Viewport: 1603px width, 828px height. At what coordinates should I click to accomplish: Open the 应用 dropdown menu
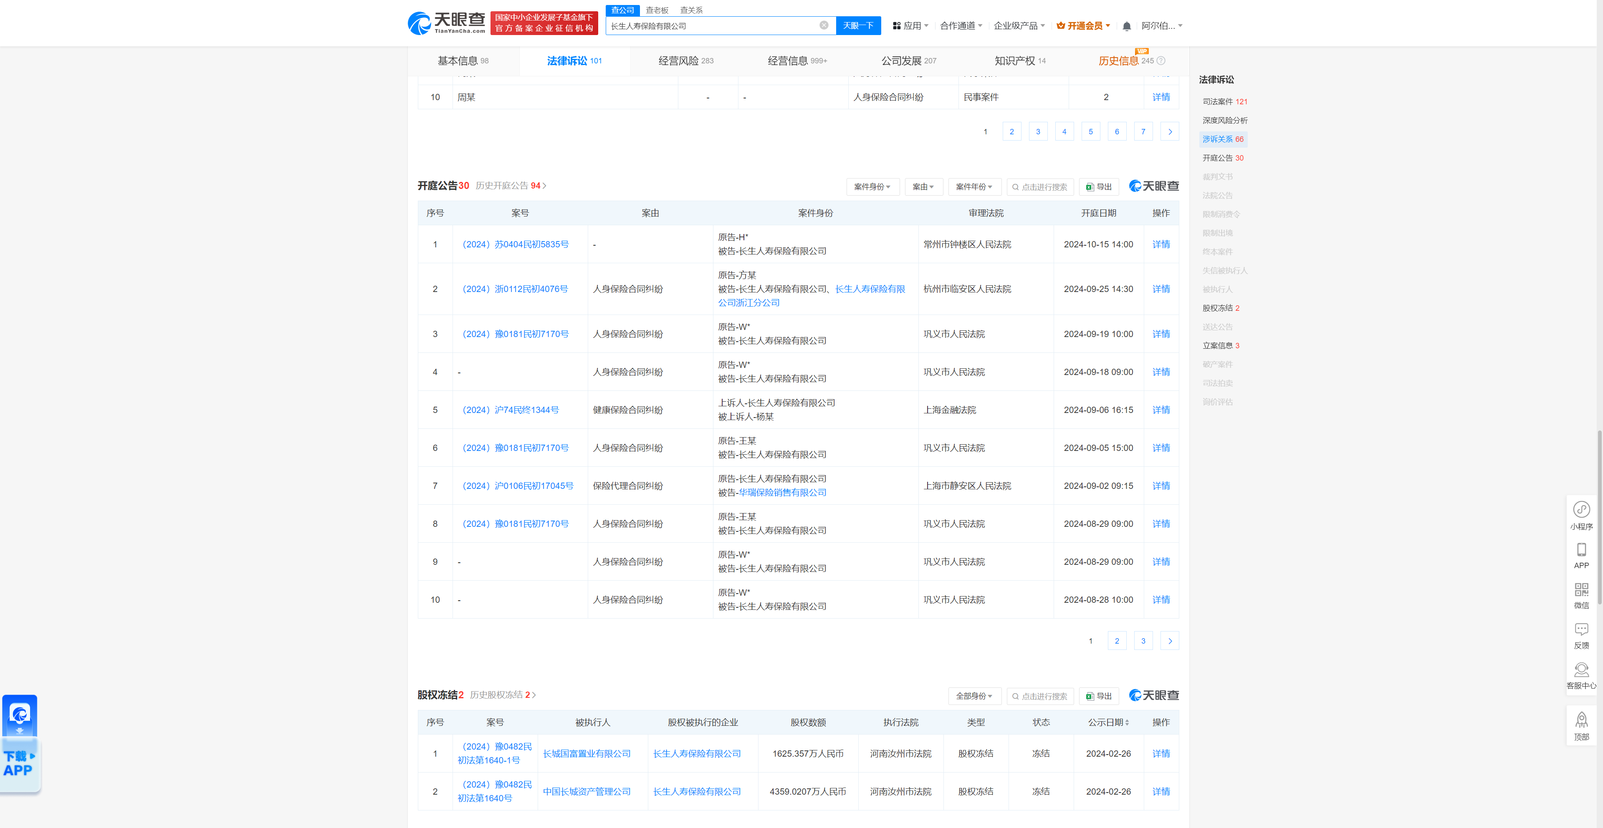[910, 25]
